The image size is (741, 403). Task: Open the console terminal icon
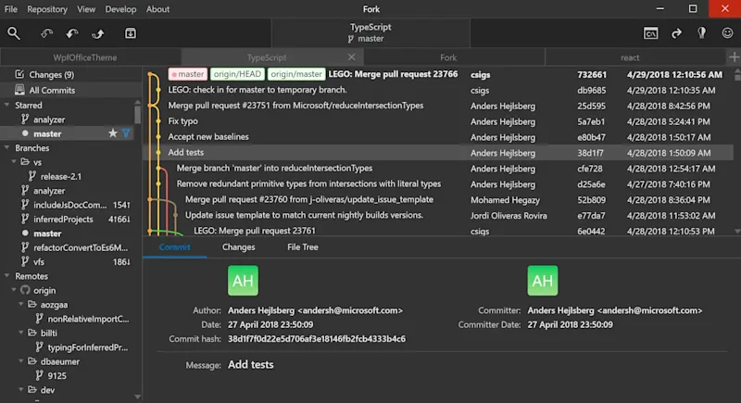click(x=651, y=33)
